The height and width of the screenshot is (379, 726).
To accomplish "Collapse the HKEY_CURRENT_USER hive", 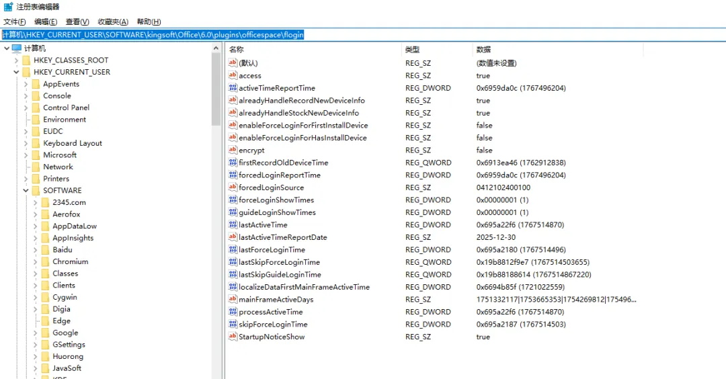I will pyautogui.click(x=16, y=72).
